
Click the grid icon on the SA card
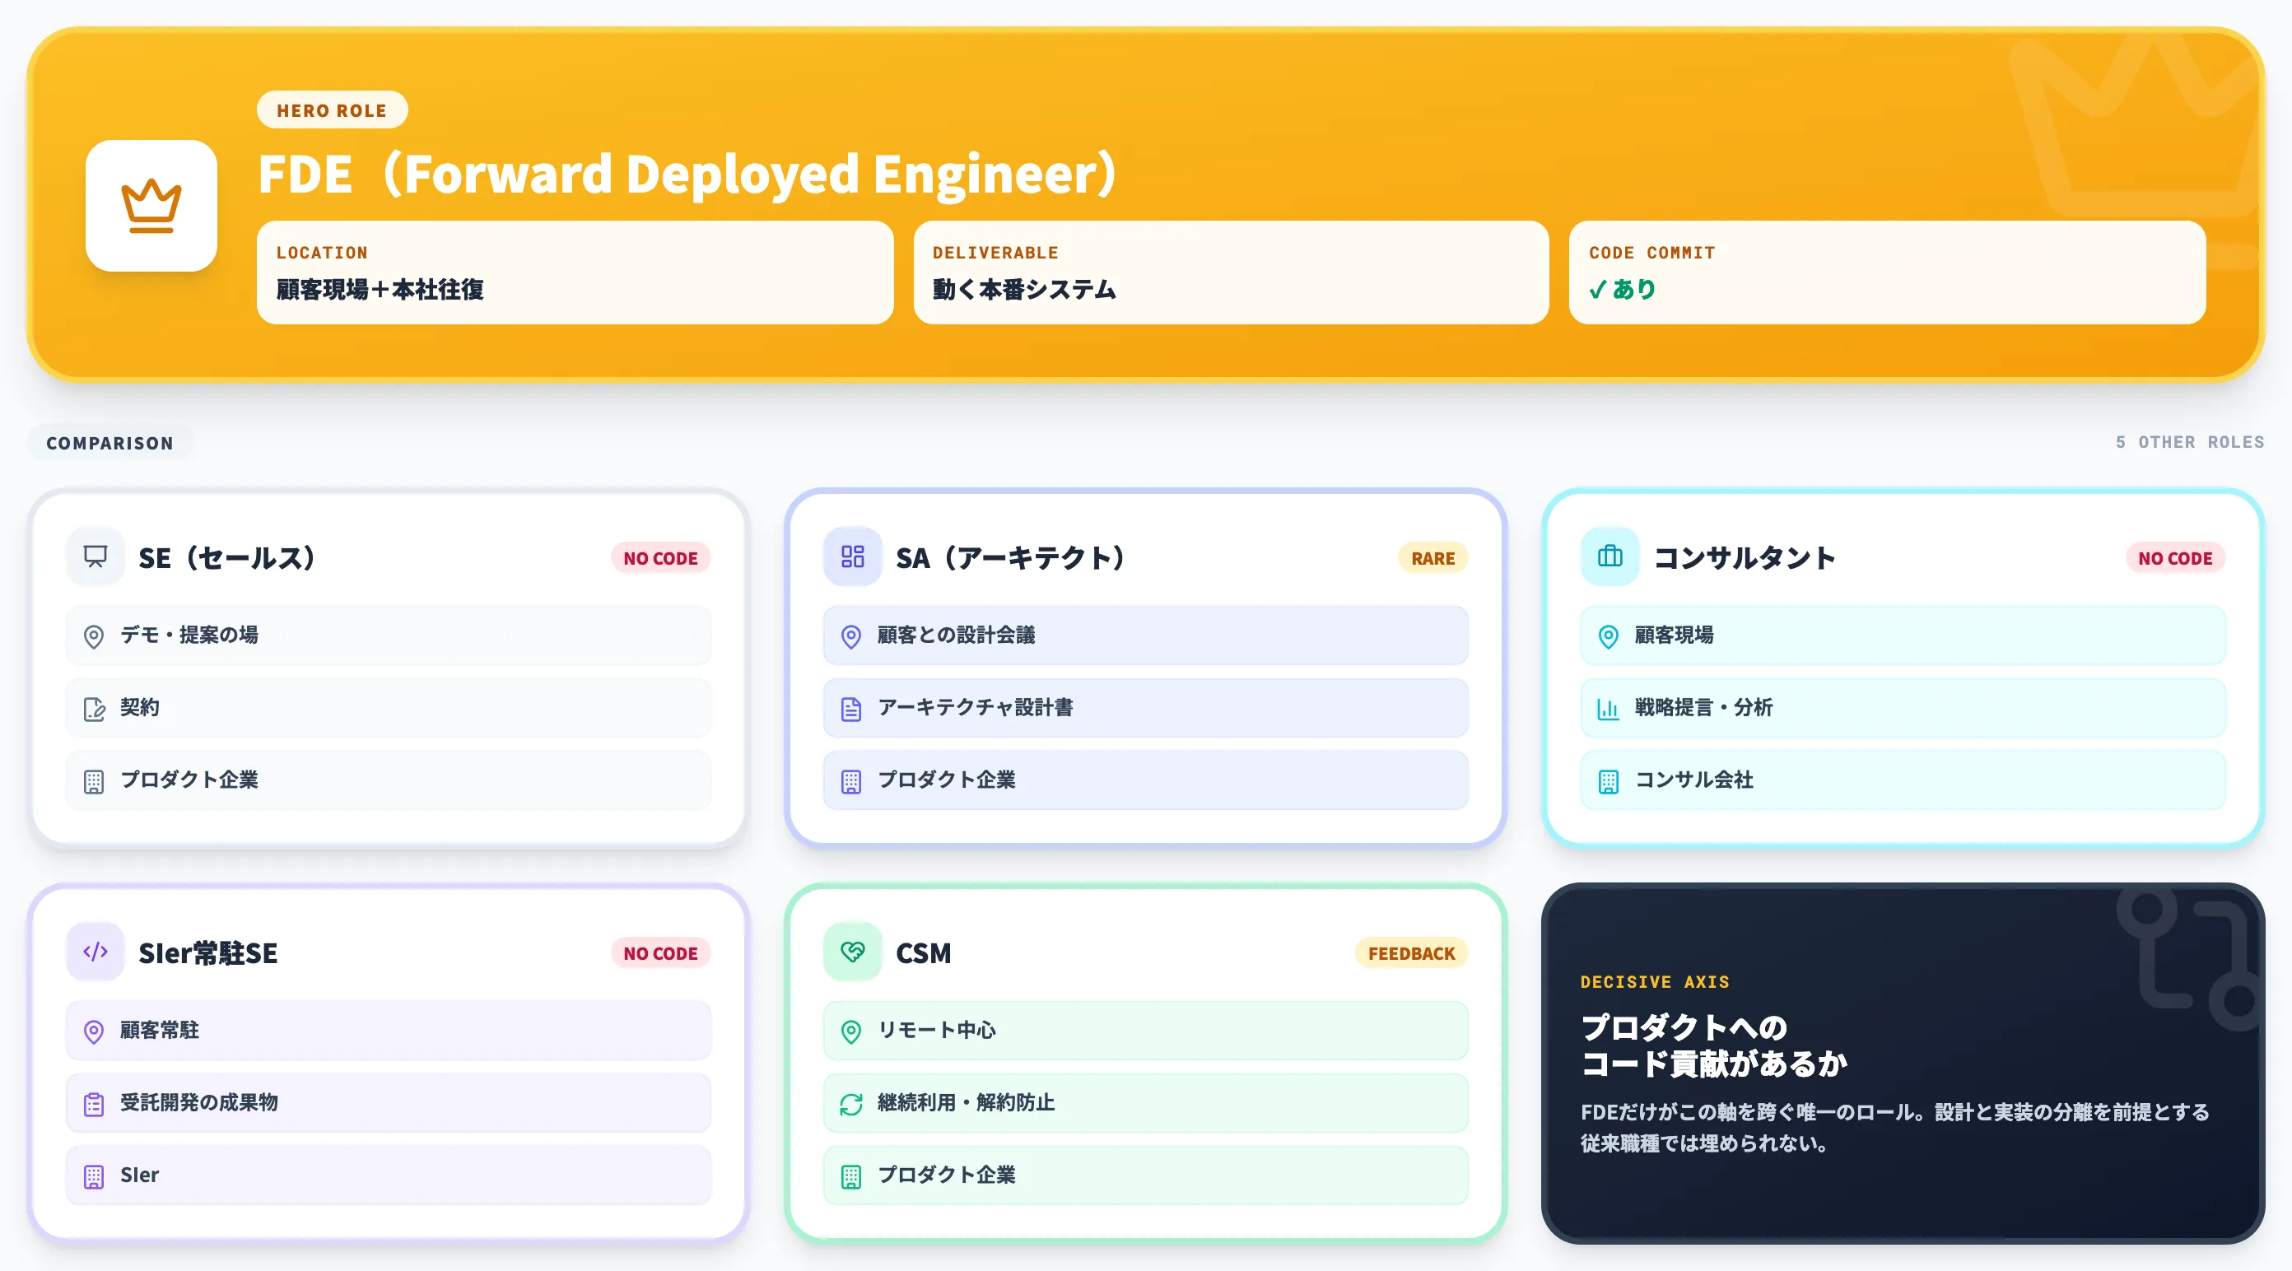[852, 556]
